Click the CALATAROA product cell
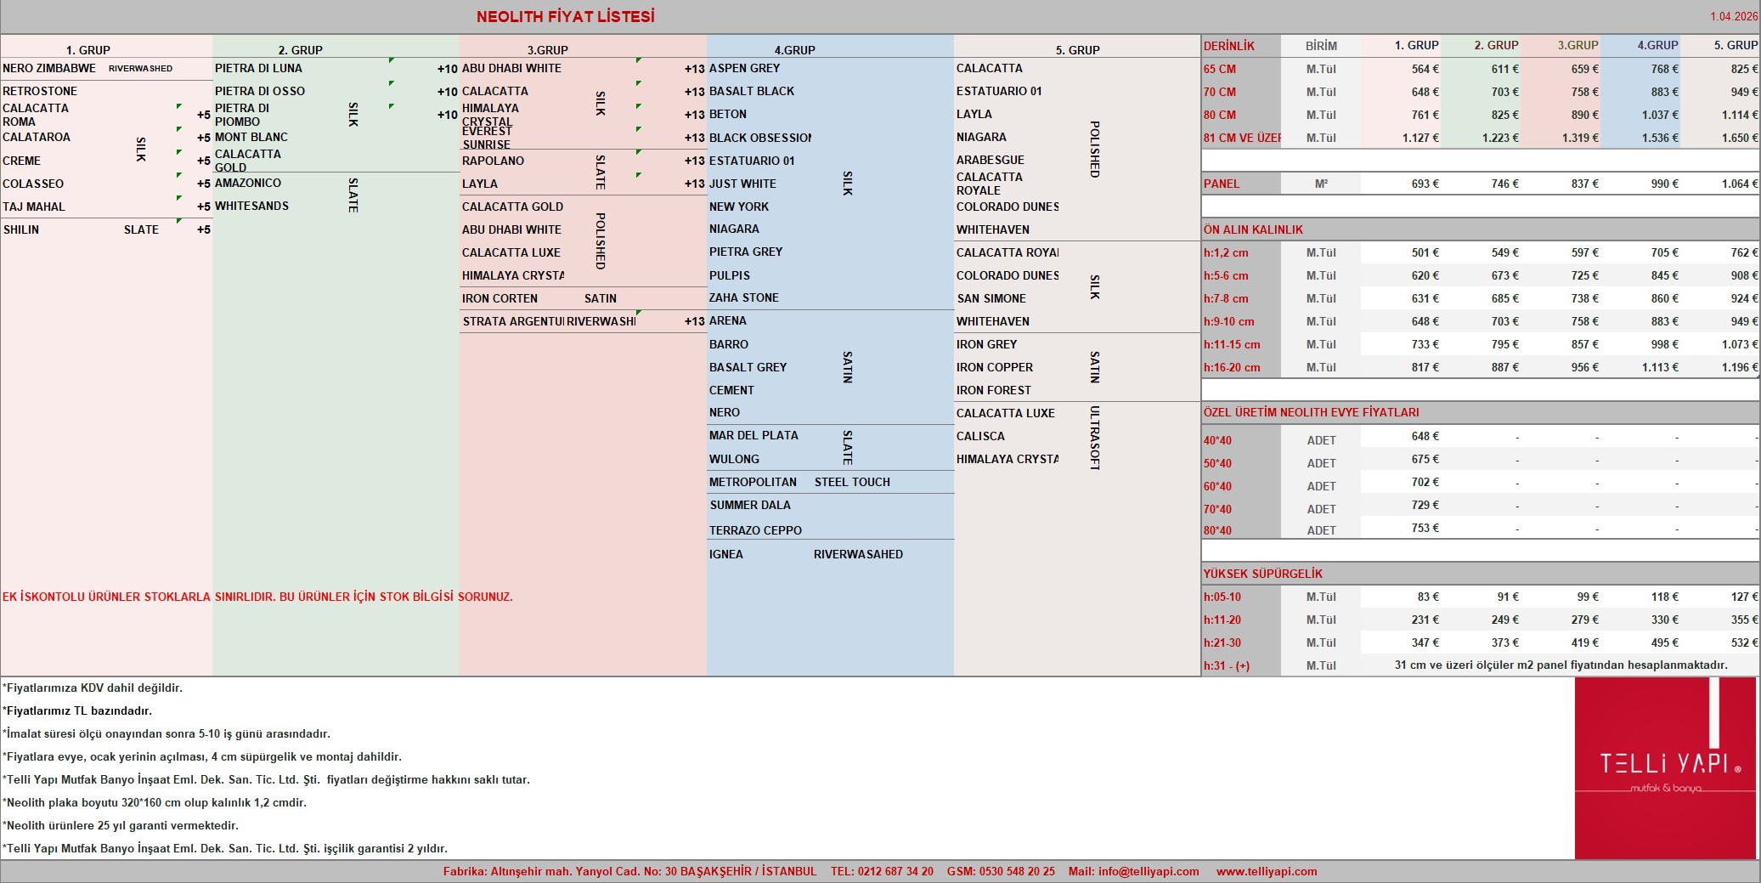 (37, 137)
